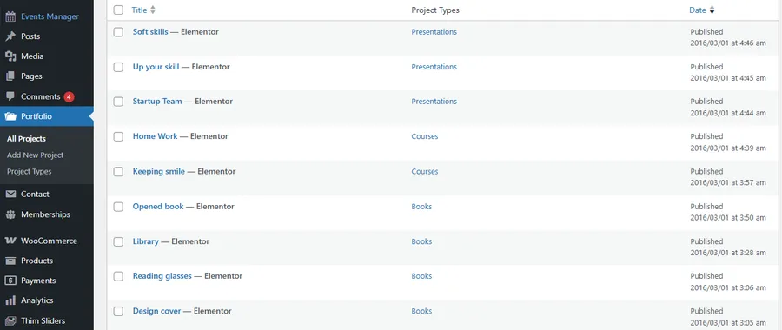The height and width of the screenshot is (330, 782).
Task: Click Books type for Reading glasses
Action: click(421, 275)
